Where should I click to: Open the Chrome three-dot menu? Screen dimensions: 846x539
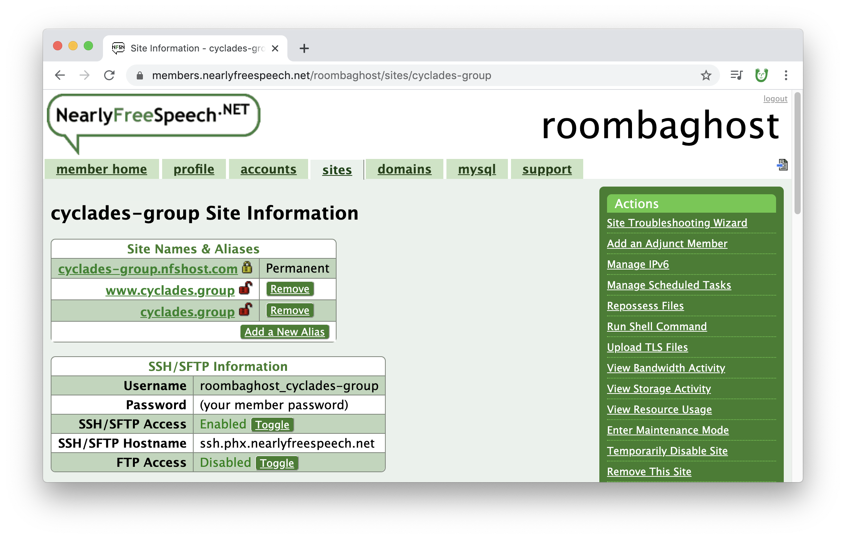point(786,75)
